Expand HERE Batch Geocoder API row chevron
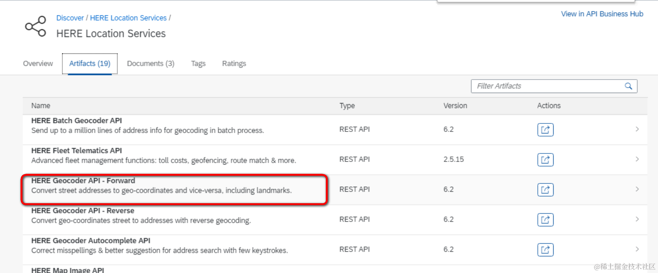The image size is (658, 273). pyautogui.click(x=637, y=129)
